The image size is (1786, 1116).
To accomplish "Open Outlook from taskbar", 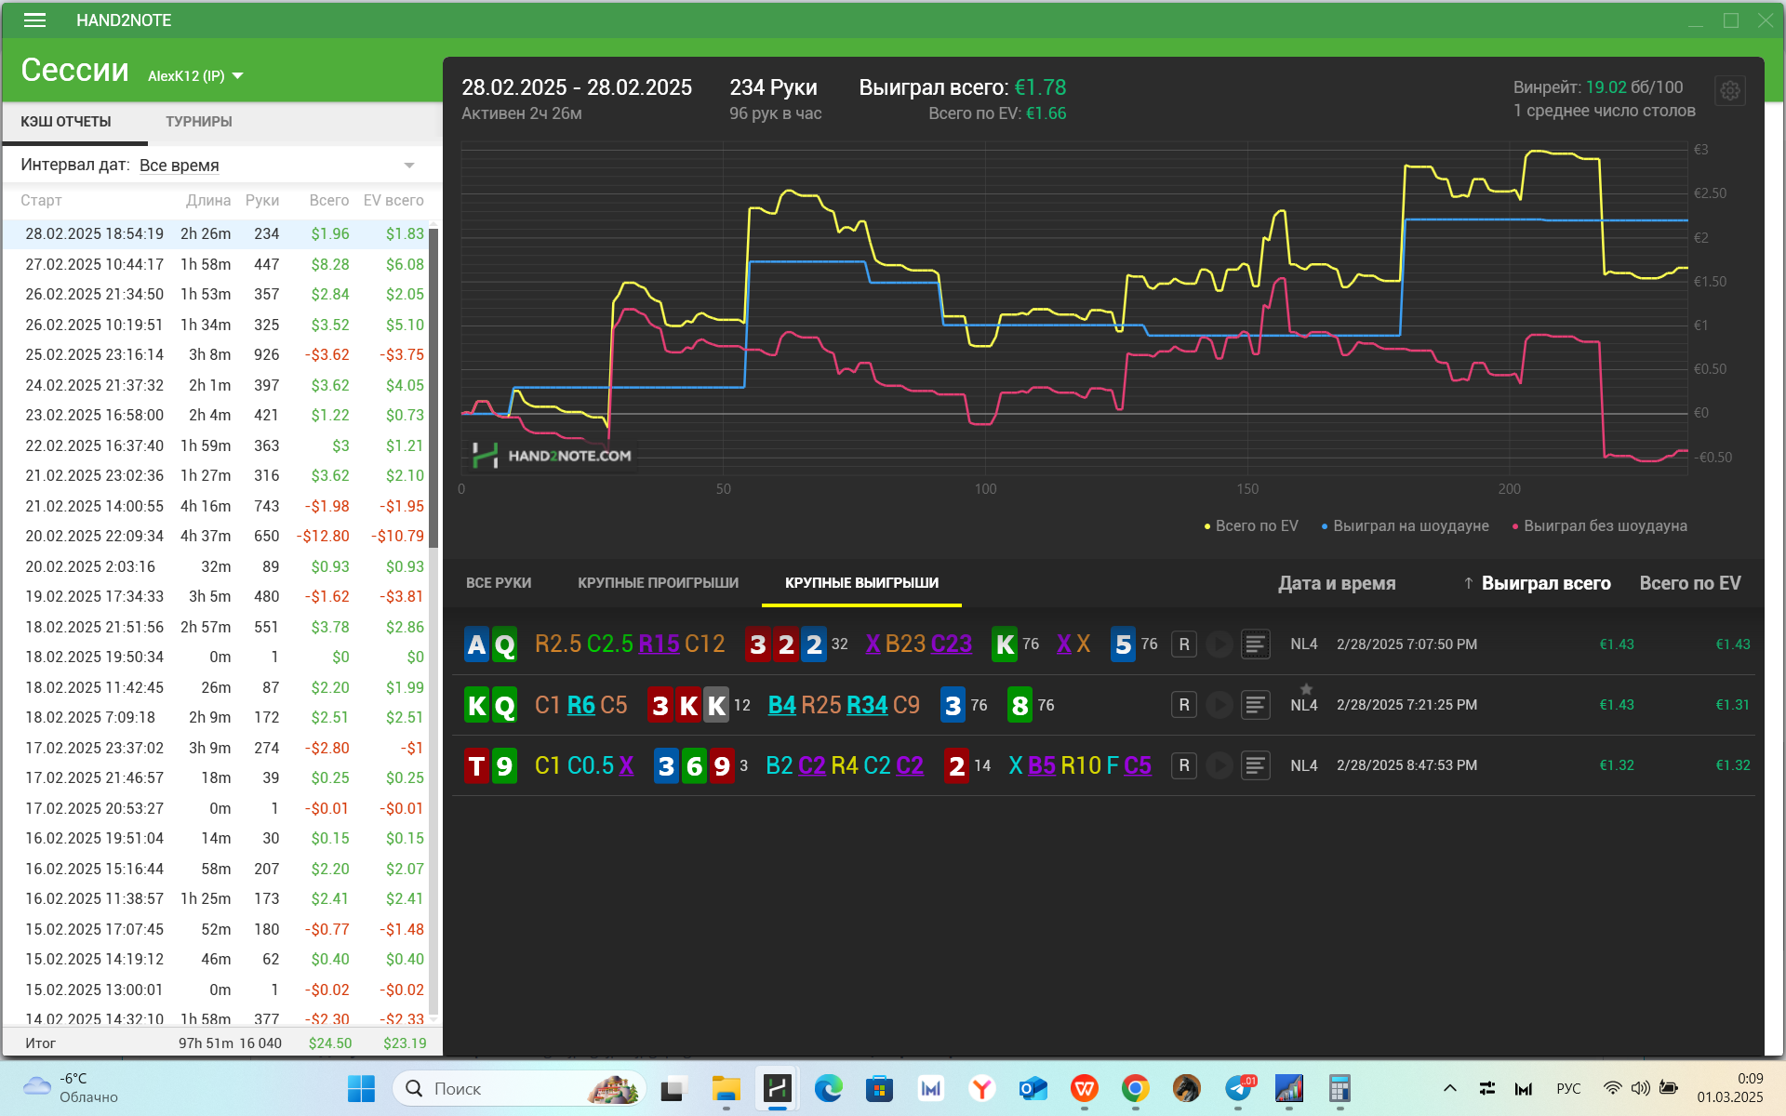I will point(1033,1088).
